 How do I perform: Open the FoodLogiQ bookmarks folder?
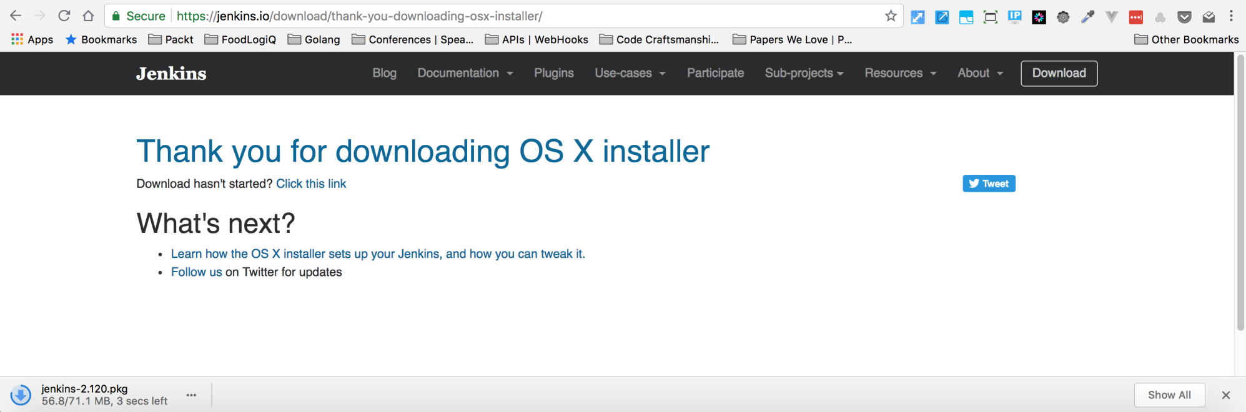click(240, 39)
